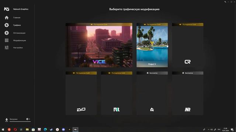Click Gold banner above EVO card
The height and width of the screenshot is (132, 236).
point(81,73)
